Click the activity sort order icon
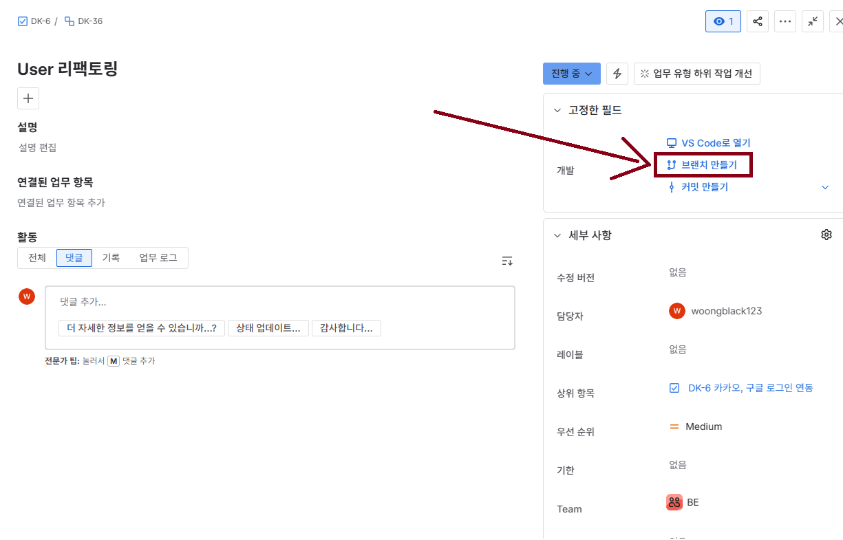This screenshot has height=540, width=843. pos(507,261)
